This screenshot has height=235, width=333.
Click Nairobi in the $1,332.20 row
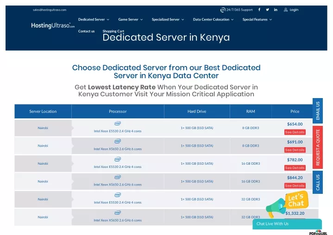pos(43,217)
